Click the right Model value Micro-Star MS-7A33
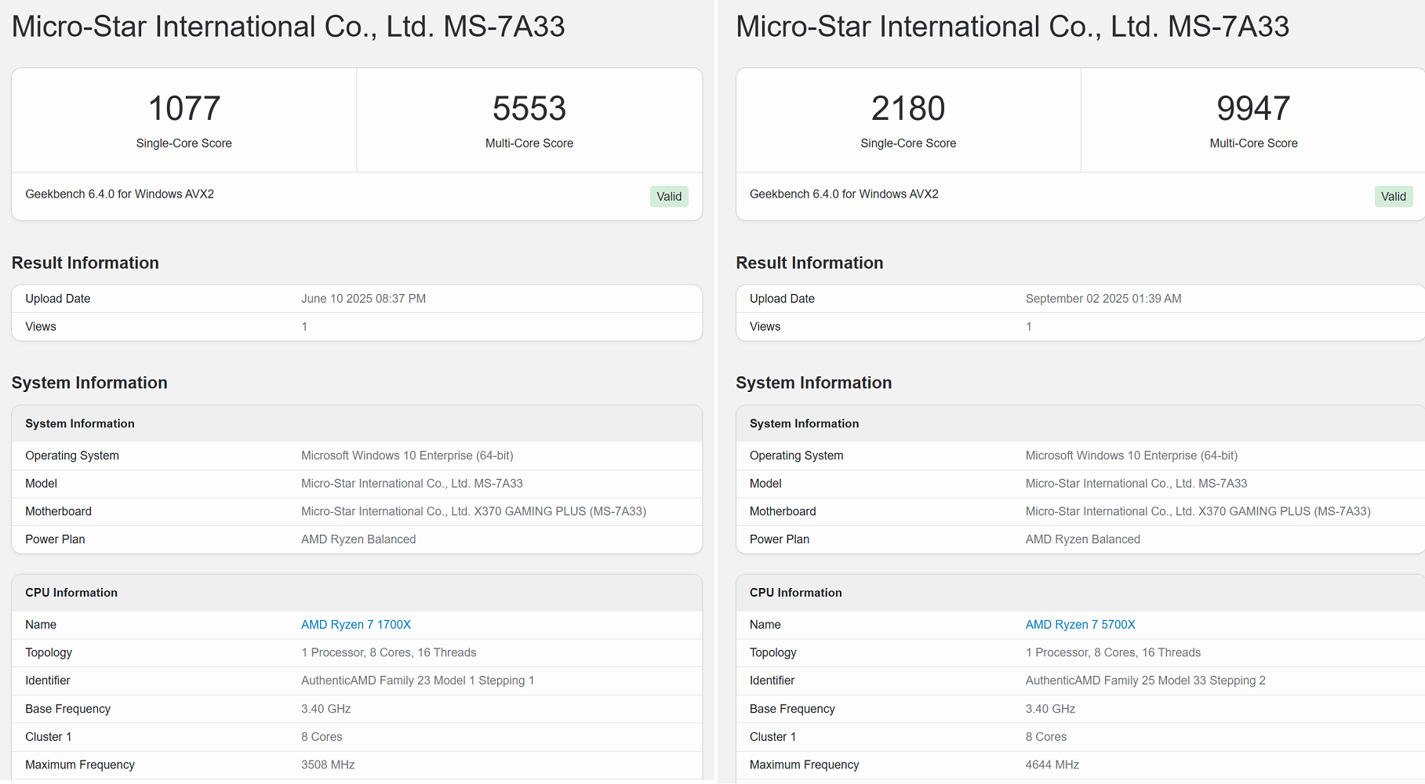The width and height of the screenshot is (1425, 784). [x=1136, y=484]
